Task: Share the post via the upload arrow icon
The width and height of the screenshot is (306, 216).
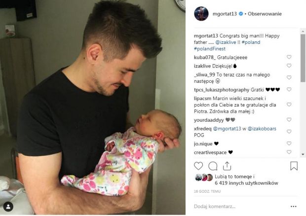Action: [x=227, y=166]
